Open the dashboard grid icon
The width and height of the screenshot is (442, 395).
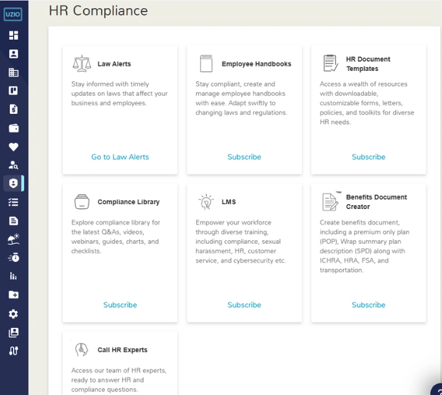click(x=13, y=35)
